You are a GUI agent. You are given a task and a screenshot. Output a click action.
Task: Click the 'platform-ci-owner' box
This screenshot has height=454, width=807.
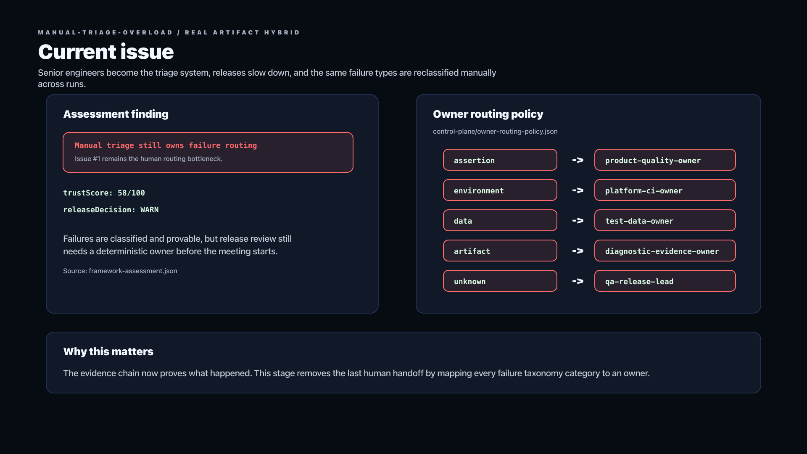[x=665, y=190]
